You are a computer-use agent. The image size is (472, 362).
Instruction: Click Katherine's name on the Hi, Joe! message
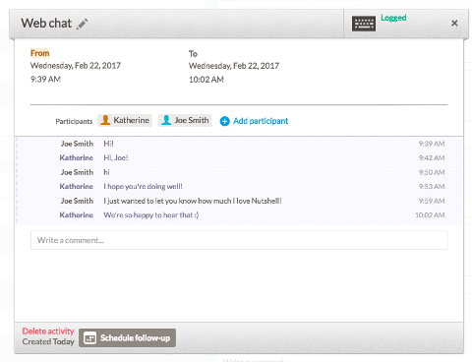coord(77,157)
